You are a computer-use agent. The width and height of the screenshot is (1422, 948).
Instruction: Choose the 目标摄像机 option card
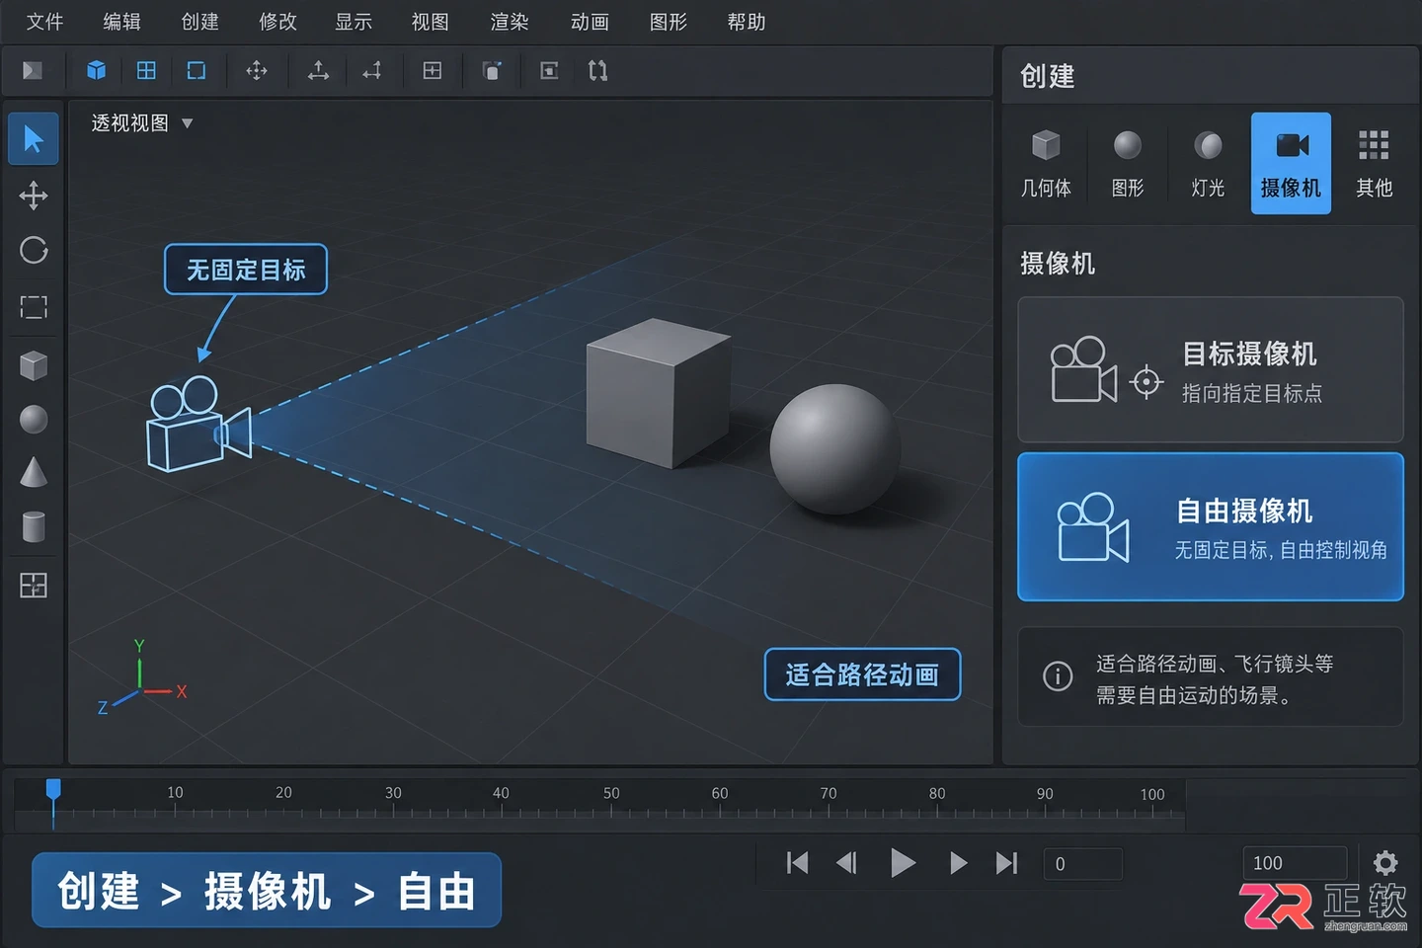pyautogui.click(x=1211, y=370)
